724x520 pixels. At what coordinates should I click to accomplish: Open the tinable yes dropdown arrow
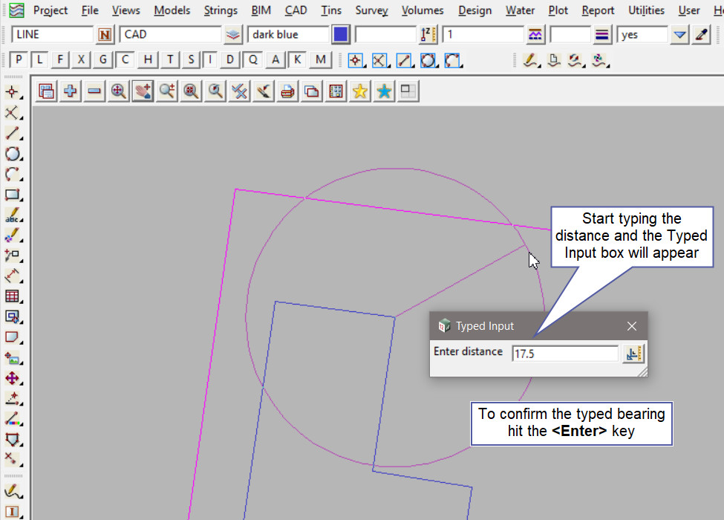pyautogui.click(x=679, y=35)
